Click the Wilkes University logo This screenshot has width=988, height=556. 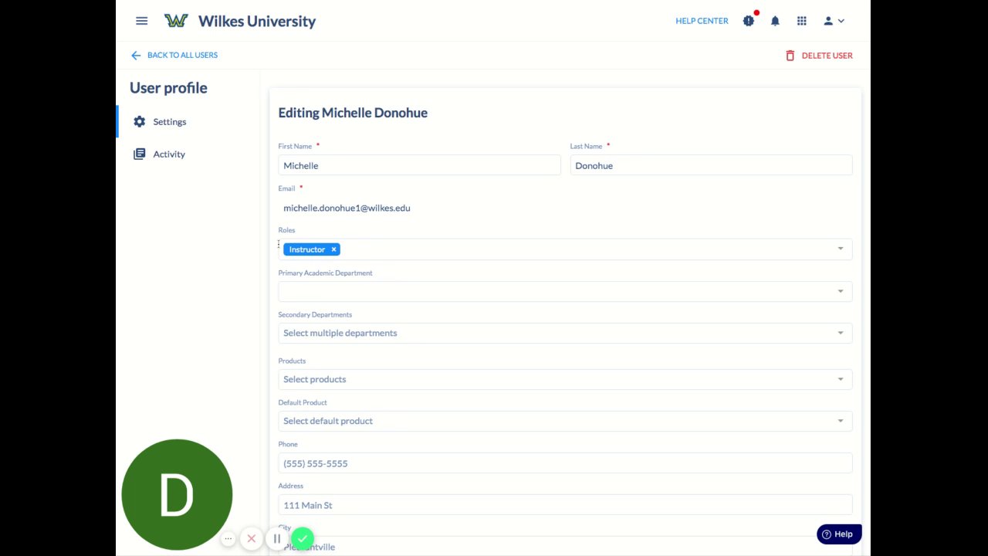coord(176,21)
